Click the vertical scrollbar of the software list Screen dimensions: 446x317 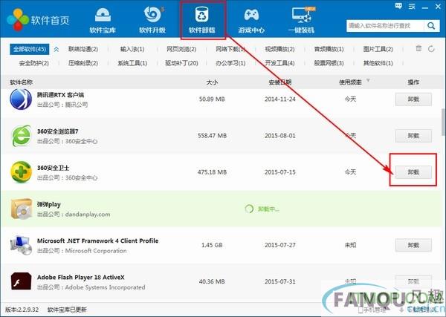[443, 122]
